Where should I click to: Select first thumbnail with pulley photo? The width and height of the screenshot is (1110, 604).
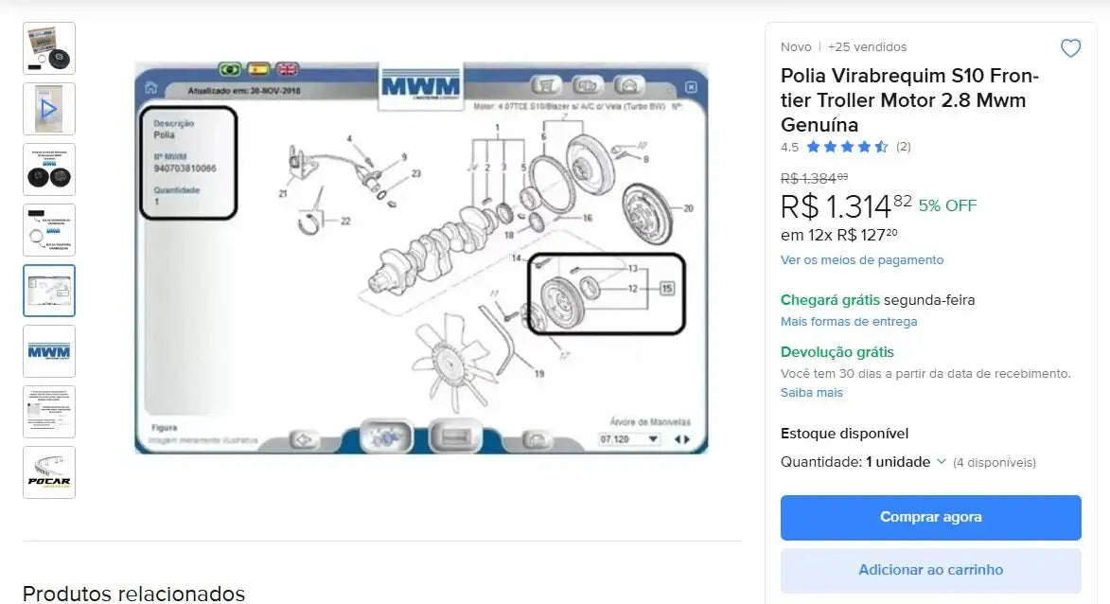49,48
